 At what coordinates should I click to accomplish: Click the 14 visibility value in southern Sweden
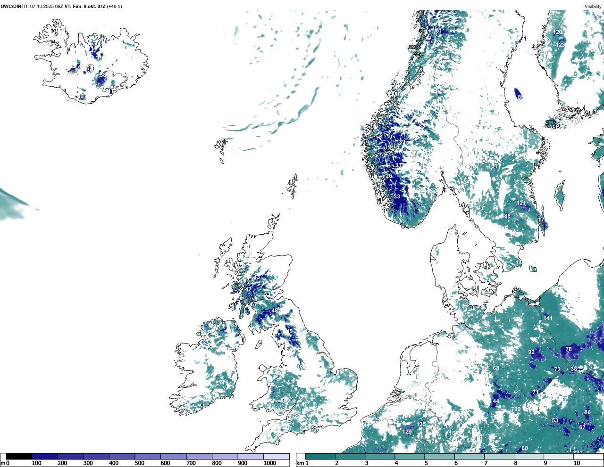(519, 262)
